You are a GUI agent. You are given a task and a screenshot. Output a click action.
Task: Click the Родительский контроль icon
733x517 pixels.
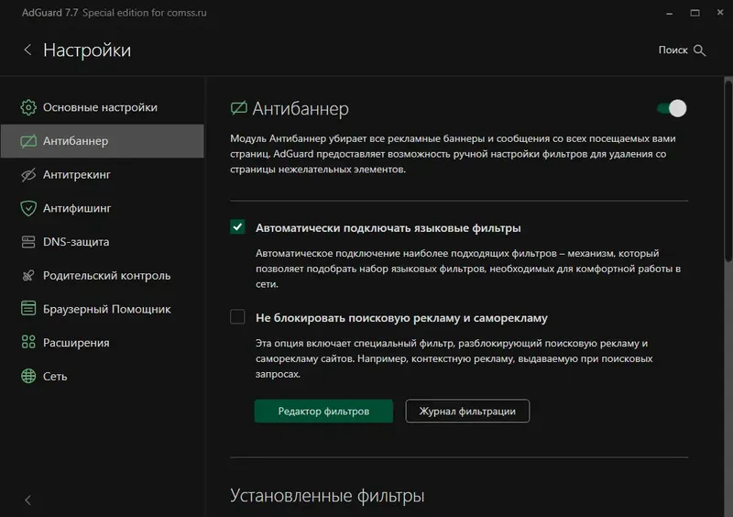(28, 275)
